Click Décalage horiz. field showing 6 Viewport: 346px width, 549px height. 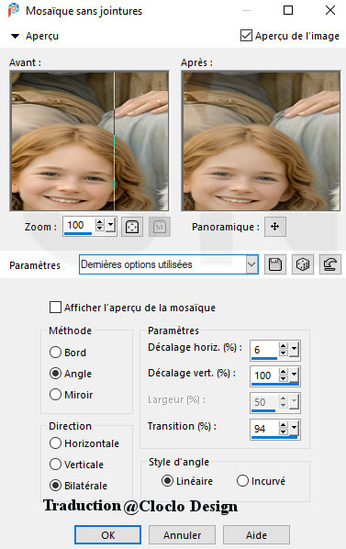[264, 350]
